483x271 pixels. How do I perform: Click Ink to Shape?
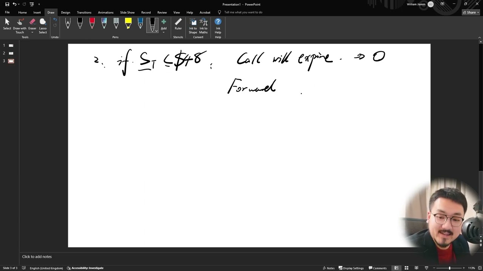(x=193, y=26)
